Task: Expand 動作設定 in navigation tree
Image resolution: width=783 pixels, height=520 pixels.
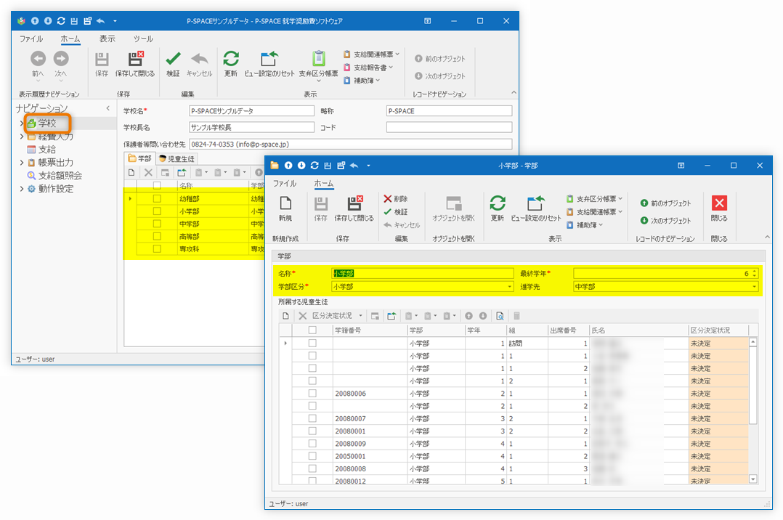Action: tap(22, 189)
